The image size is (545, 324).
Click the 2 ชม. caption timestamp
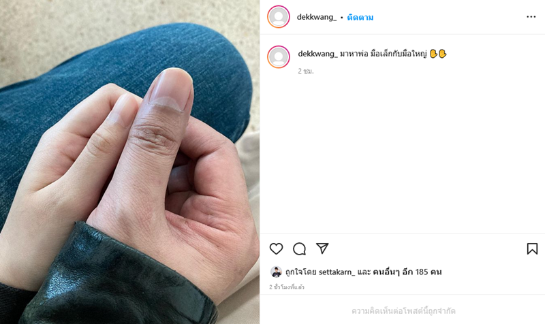click(x=306, y=71)
